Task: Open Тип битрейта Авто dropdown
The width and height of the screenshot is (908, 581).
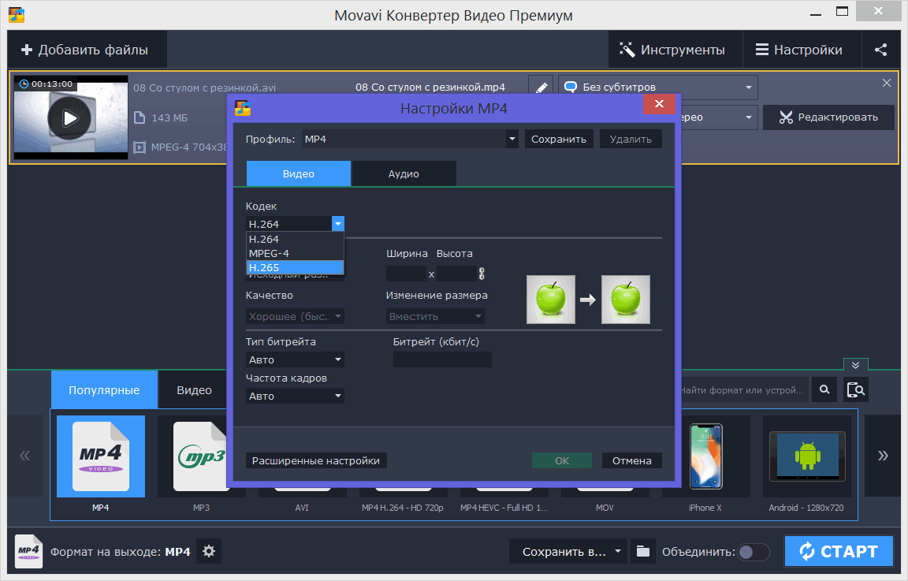Action: 295,359
